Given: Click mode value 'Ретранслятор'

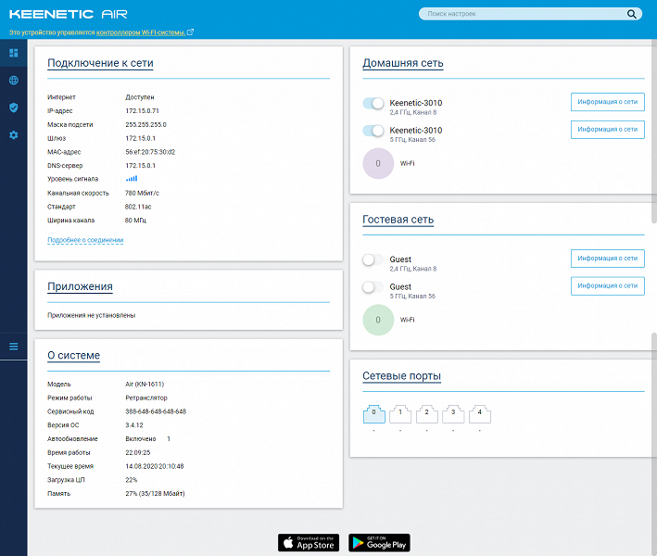Looking at the screenshot, I should click(x=146, y=398).
